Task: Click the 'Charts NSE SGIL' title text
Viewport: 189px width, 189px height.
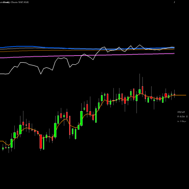Action: 20,2
